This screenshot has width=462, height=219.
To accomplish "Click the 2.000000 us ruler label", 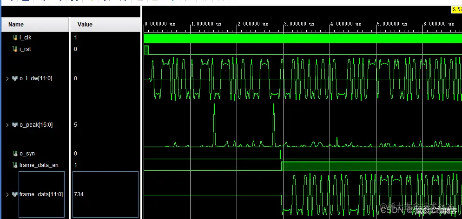I will (x=253, y=24).
